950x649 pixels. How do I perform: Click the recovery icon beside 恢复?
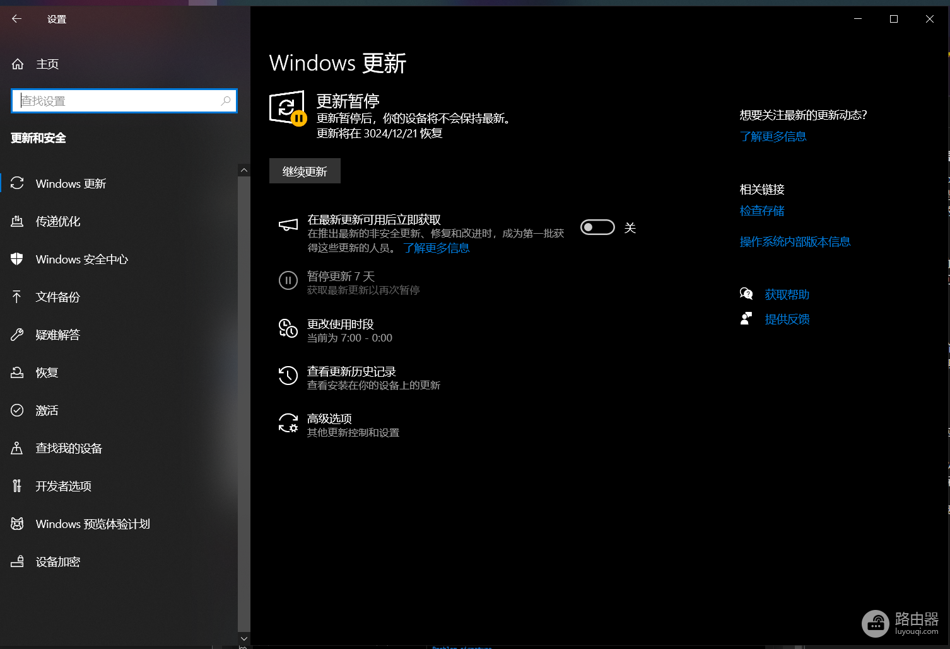pos(17,372)
